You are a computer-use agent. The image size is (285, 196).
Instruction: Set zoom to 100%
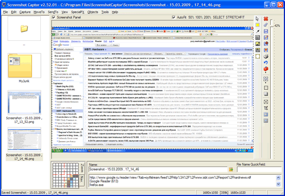(x=199, y=17)
